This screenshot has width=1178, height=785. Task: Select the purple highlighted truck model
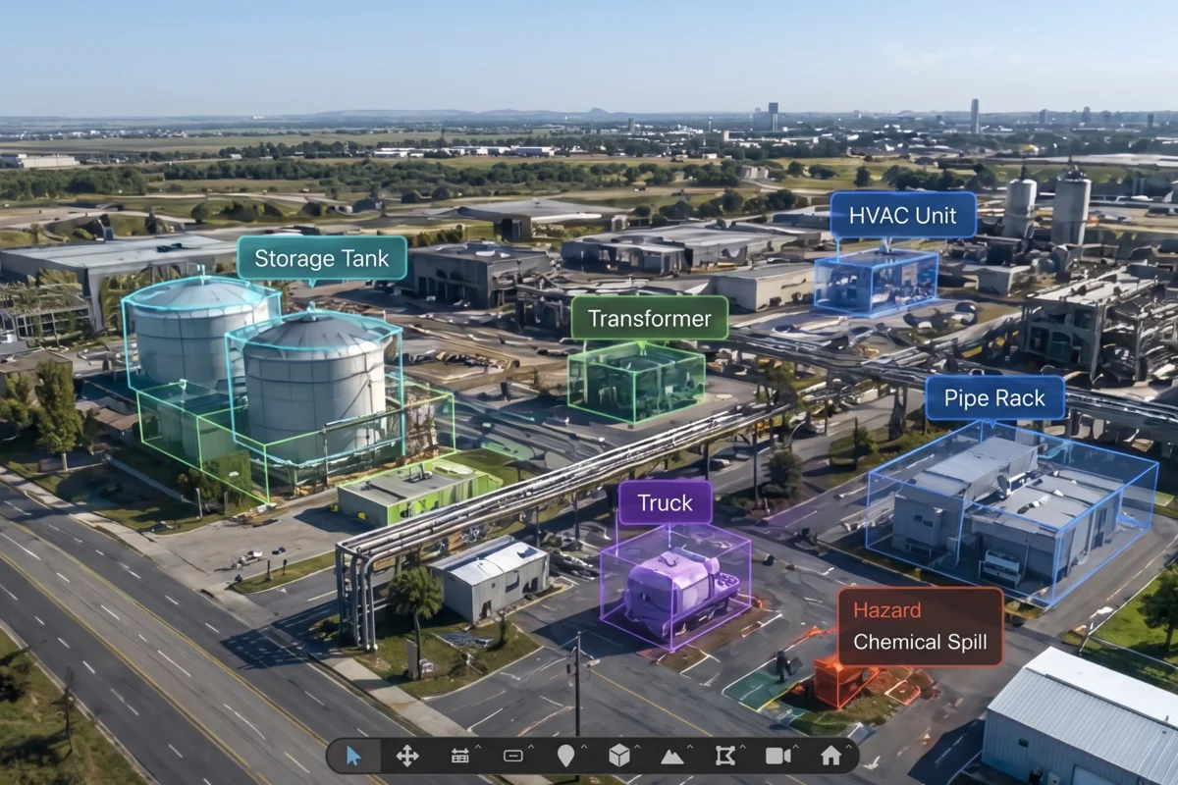tap(679, 592)
